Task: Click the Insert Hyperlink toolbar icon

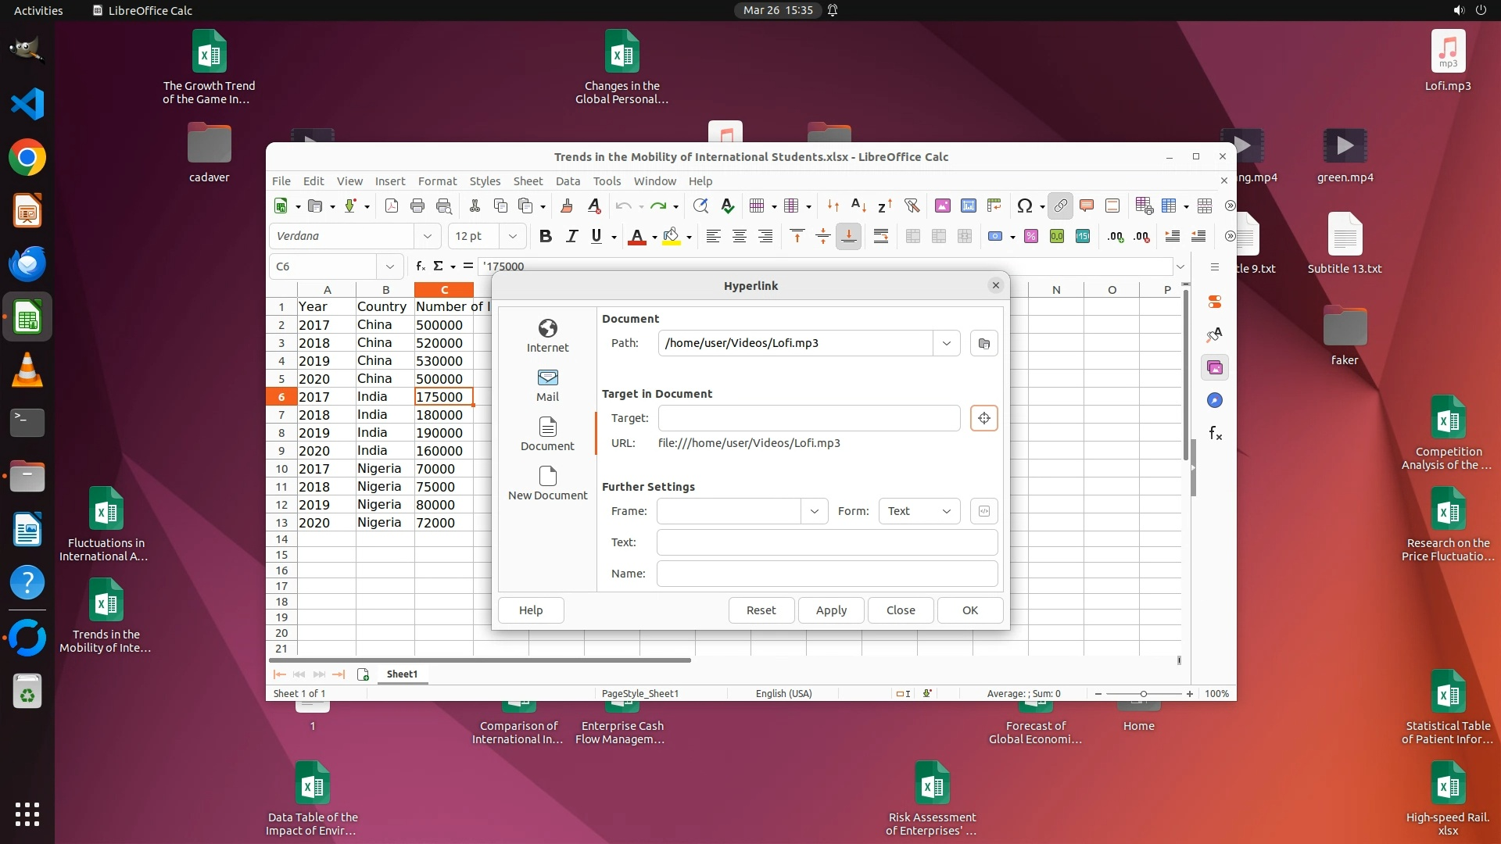Action: click(1060, 206)
